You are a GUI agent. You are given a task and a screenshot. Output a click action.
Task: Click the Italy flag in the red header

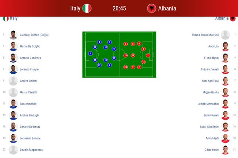pos(87,8)
